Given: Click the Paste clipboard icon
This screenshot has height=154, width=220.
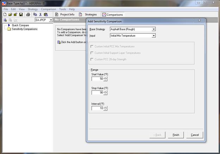Looking at the screenshot, I should 46,14.
